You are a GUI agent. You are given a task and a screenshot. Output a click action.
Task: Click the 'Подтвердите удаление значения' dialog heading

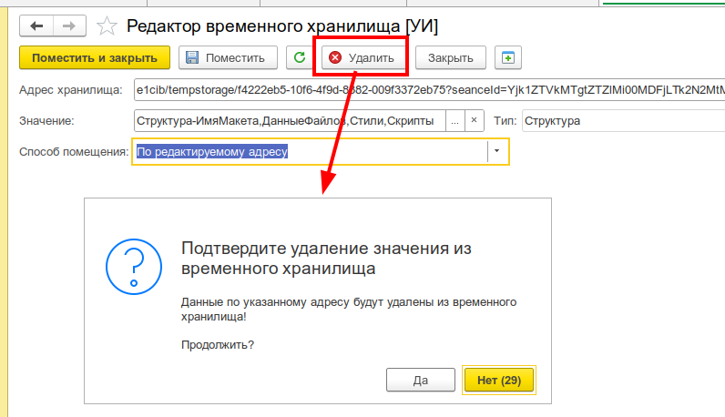[326, 258]
